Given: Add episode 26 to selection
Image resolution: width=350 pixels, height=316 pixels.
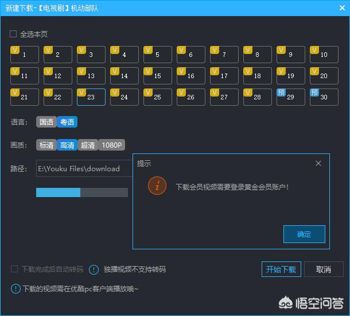Looking at the screenshot, I should pyautogui.click(x=191, y=97).
